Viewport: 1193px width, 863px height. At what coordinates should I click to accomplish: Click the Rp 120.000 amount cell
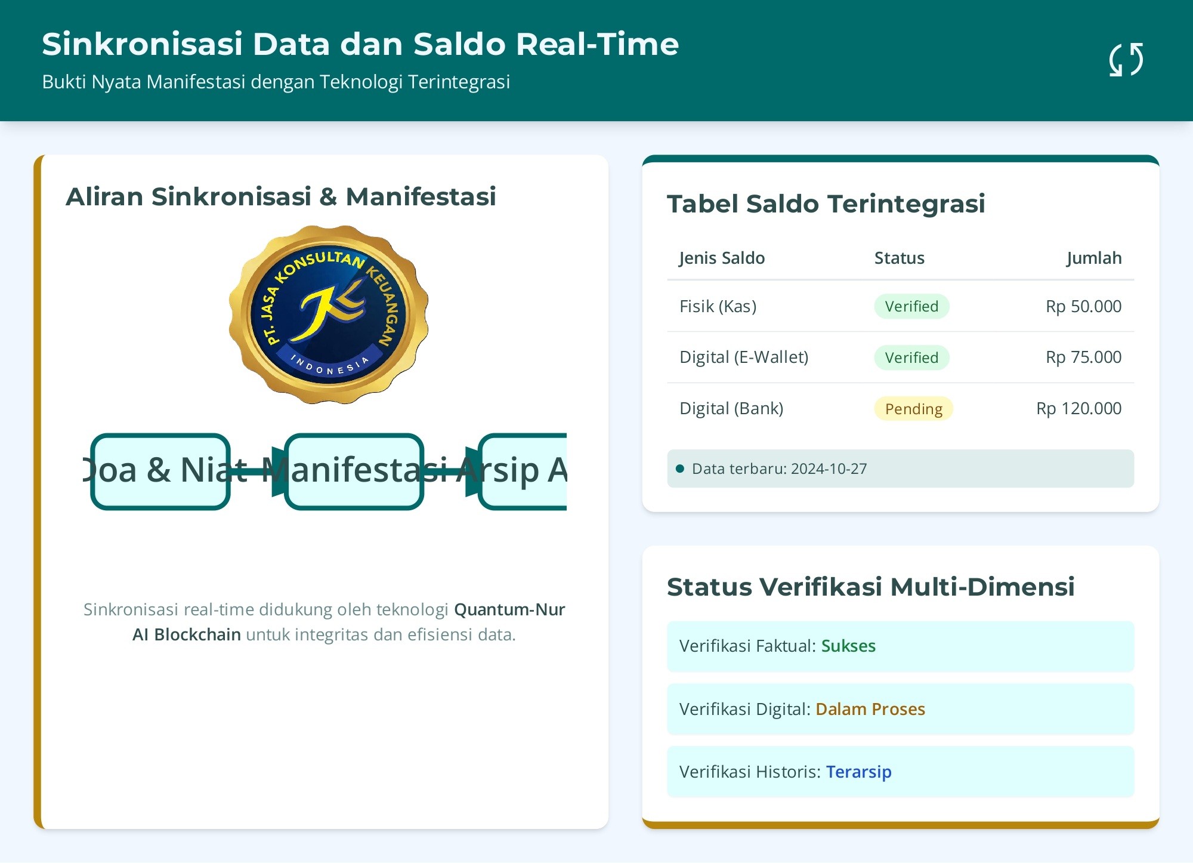[x=1078, y=409]
